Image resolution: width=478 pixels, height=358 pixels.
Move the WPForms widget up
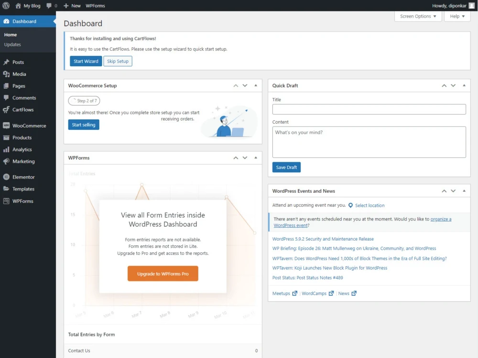(236, 158)
